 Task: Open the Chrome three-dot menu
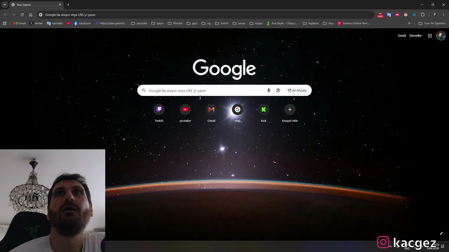click(444, 15)
